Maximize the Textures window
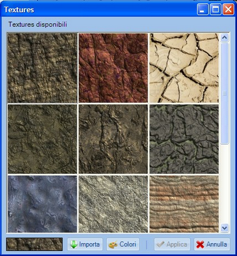Screen dimensions: 237x256 point(215,10)
